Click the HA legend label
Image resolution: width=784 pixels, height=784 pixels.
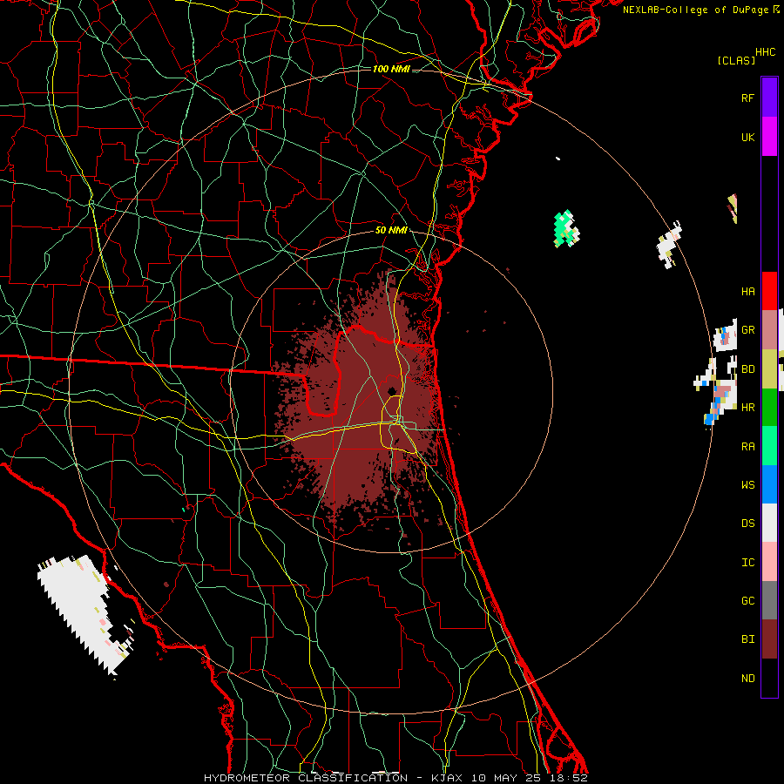pyautogui.click(x=747, y=291)
